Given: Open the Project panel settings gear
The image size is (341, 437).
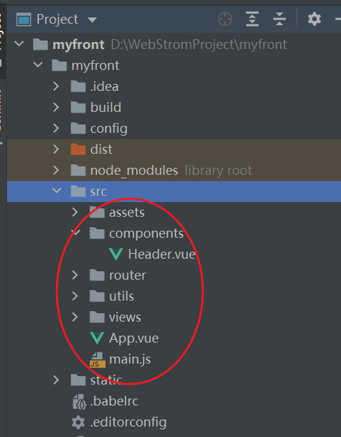Looking at the screenshot, I should 314,20.
